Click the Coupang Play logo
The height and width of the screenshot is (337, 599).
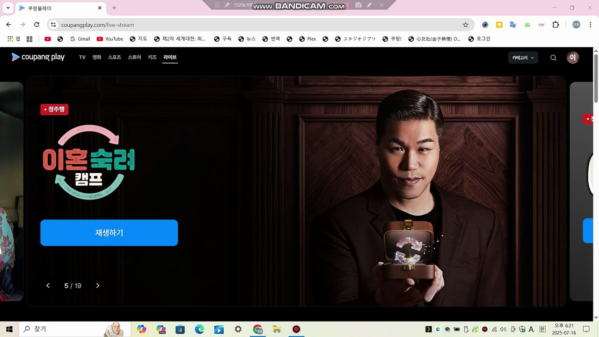38,57
